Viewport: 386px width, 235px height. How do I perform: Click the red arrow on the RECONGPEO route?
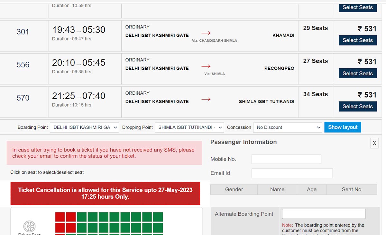[206, 66]
